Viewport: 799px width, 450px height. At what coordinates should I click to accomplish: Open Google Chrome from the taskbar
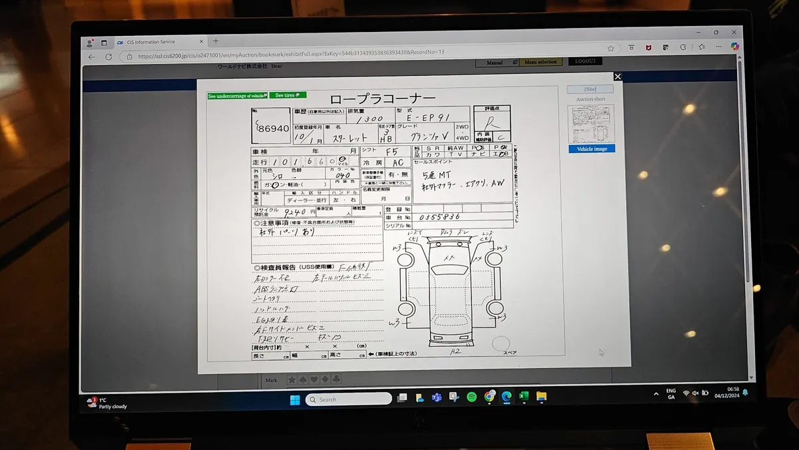pos(489,396)
